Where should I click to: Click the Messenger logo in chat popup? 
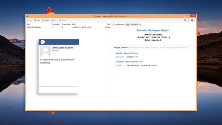coord(43,42)
